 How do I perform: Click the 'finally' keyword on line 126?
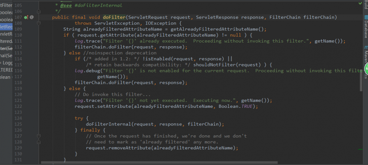[x=90, y=130]
